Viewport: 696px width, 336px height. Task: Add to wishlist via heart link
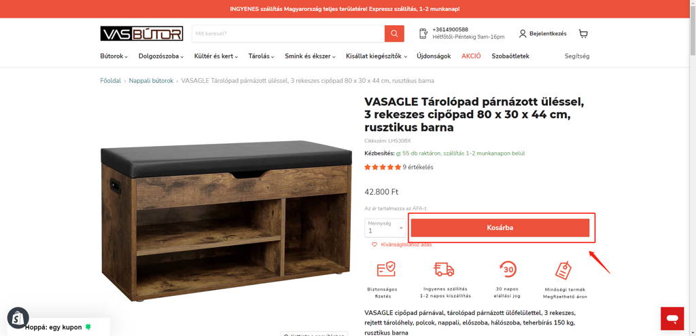coord(401,244)
